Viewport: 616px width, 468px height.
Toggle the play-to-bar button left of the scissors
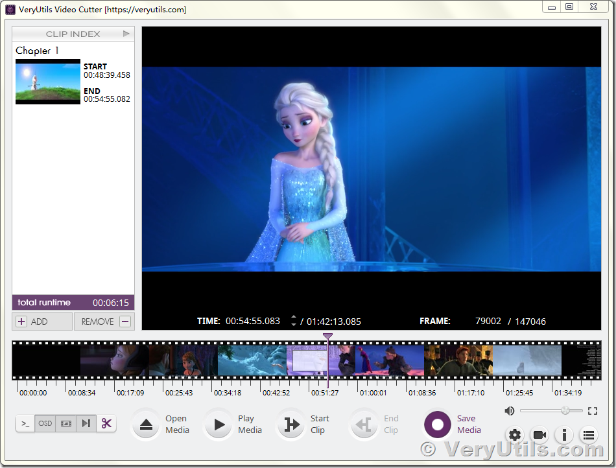86,424
